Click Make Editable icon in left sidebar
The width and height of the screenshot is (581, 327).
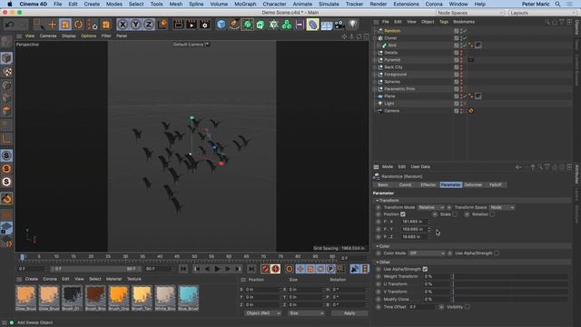click(6, 43)
